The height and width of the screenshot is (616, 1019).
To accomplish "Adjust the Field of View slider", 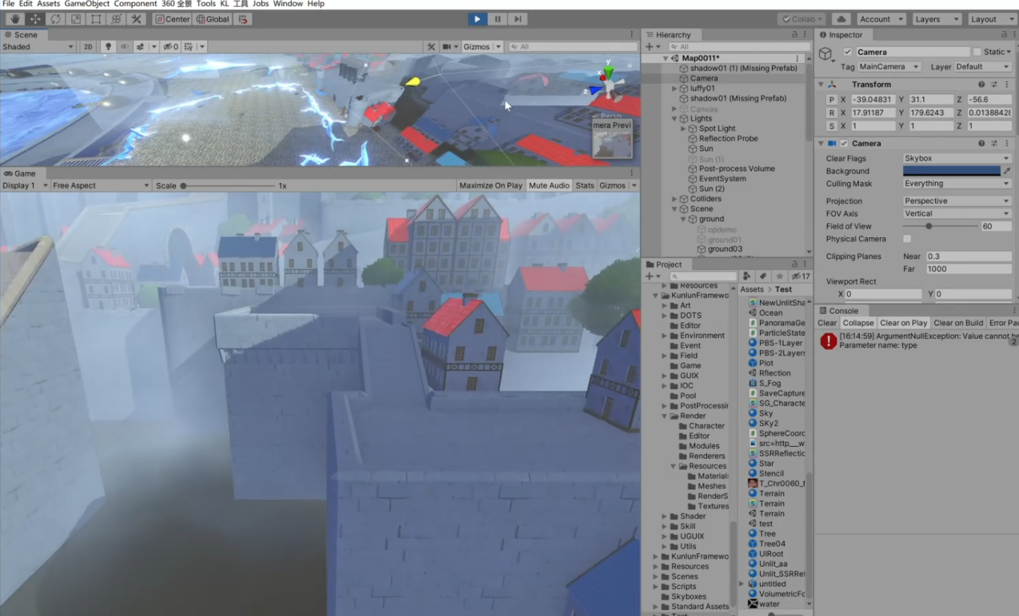I will tap(940, 226).
